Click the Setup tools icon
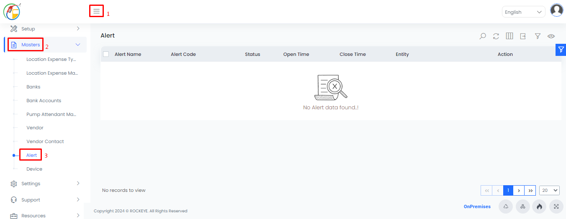The width and height of the screenshot is (566, 219). click(14, 29)
